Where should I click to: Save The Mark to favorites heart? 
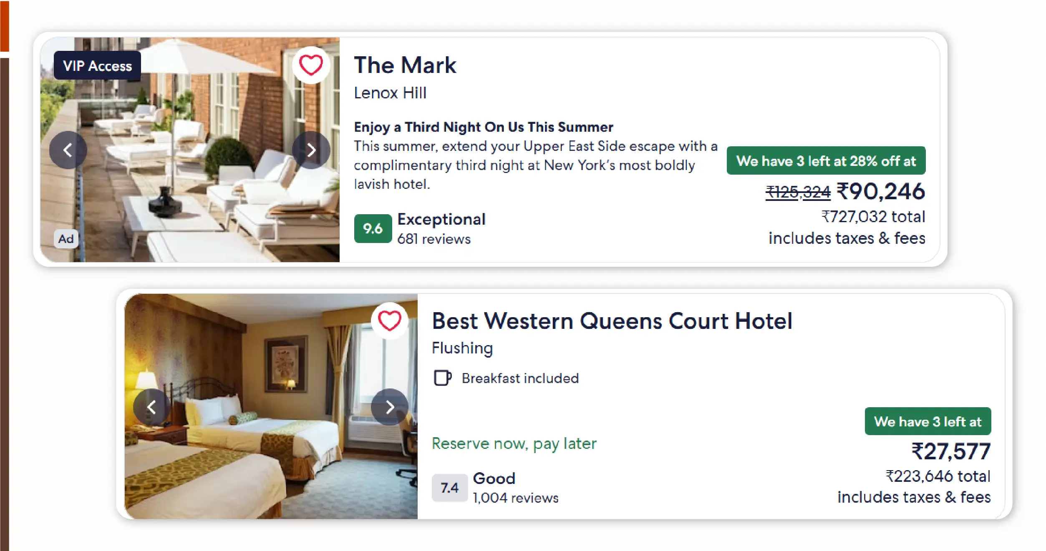click(x=311, y=65)
